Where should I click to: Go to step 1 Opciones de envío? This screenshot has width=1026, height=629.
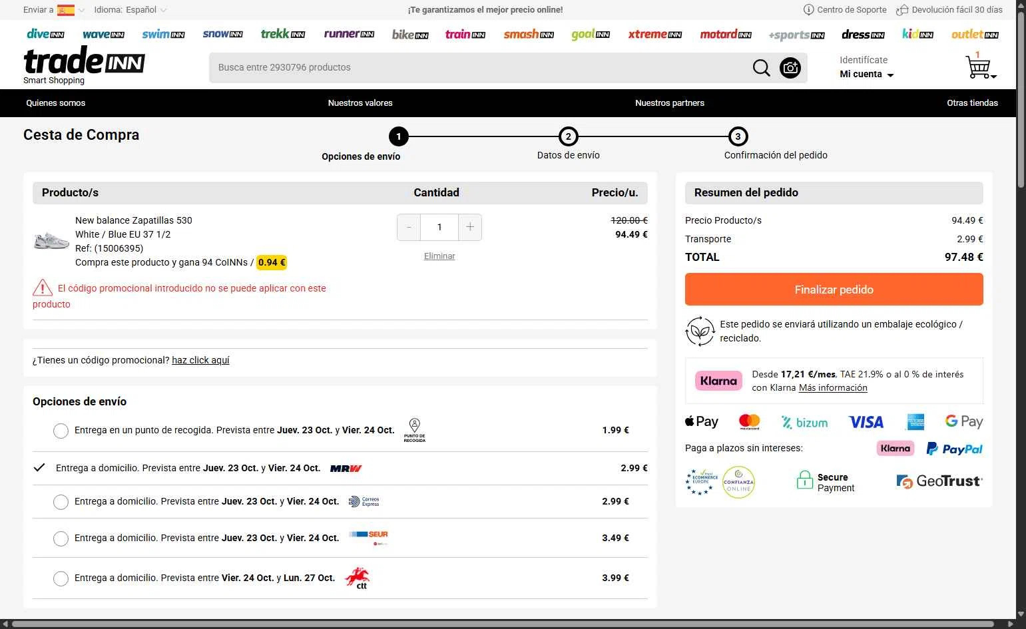point(398,137)
